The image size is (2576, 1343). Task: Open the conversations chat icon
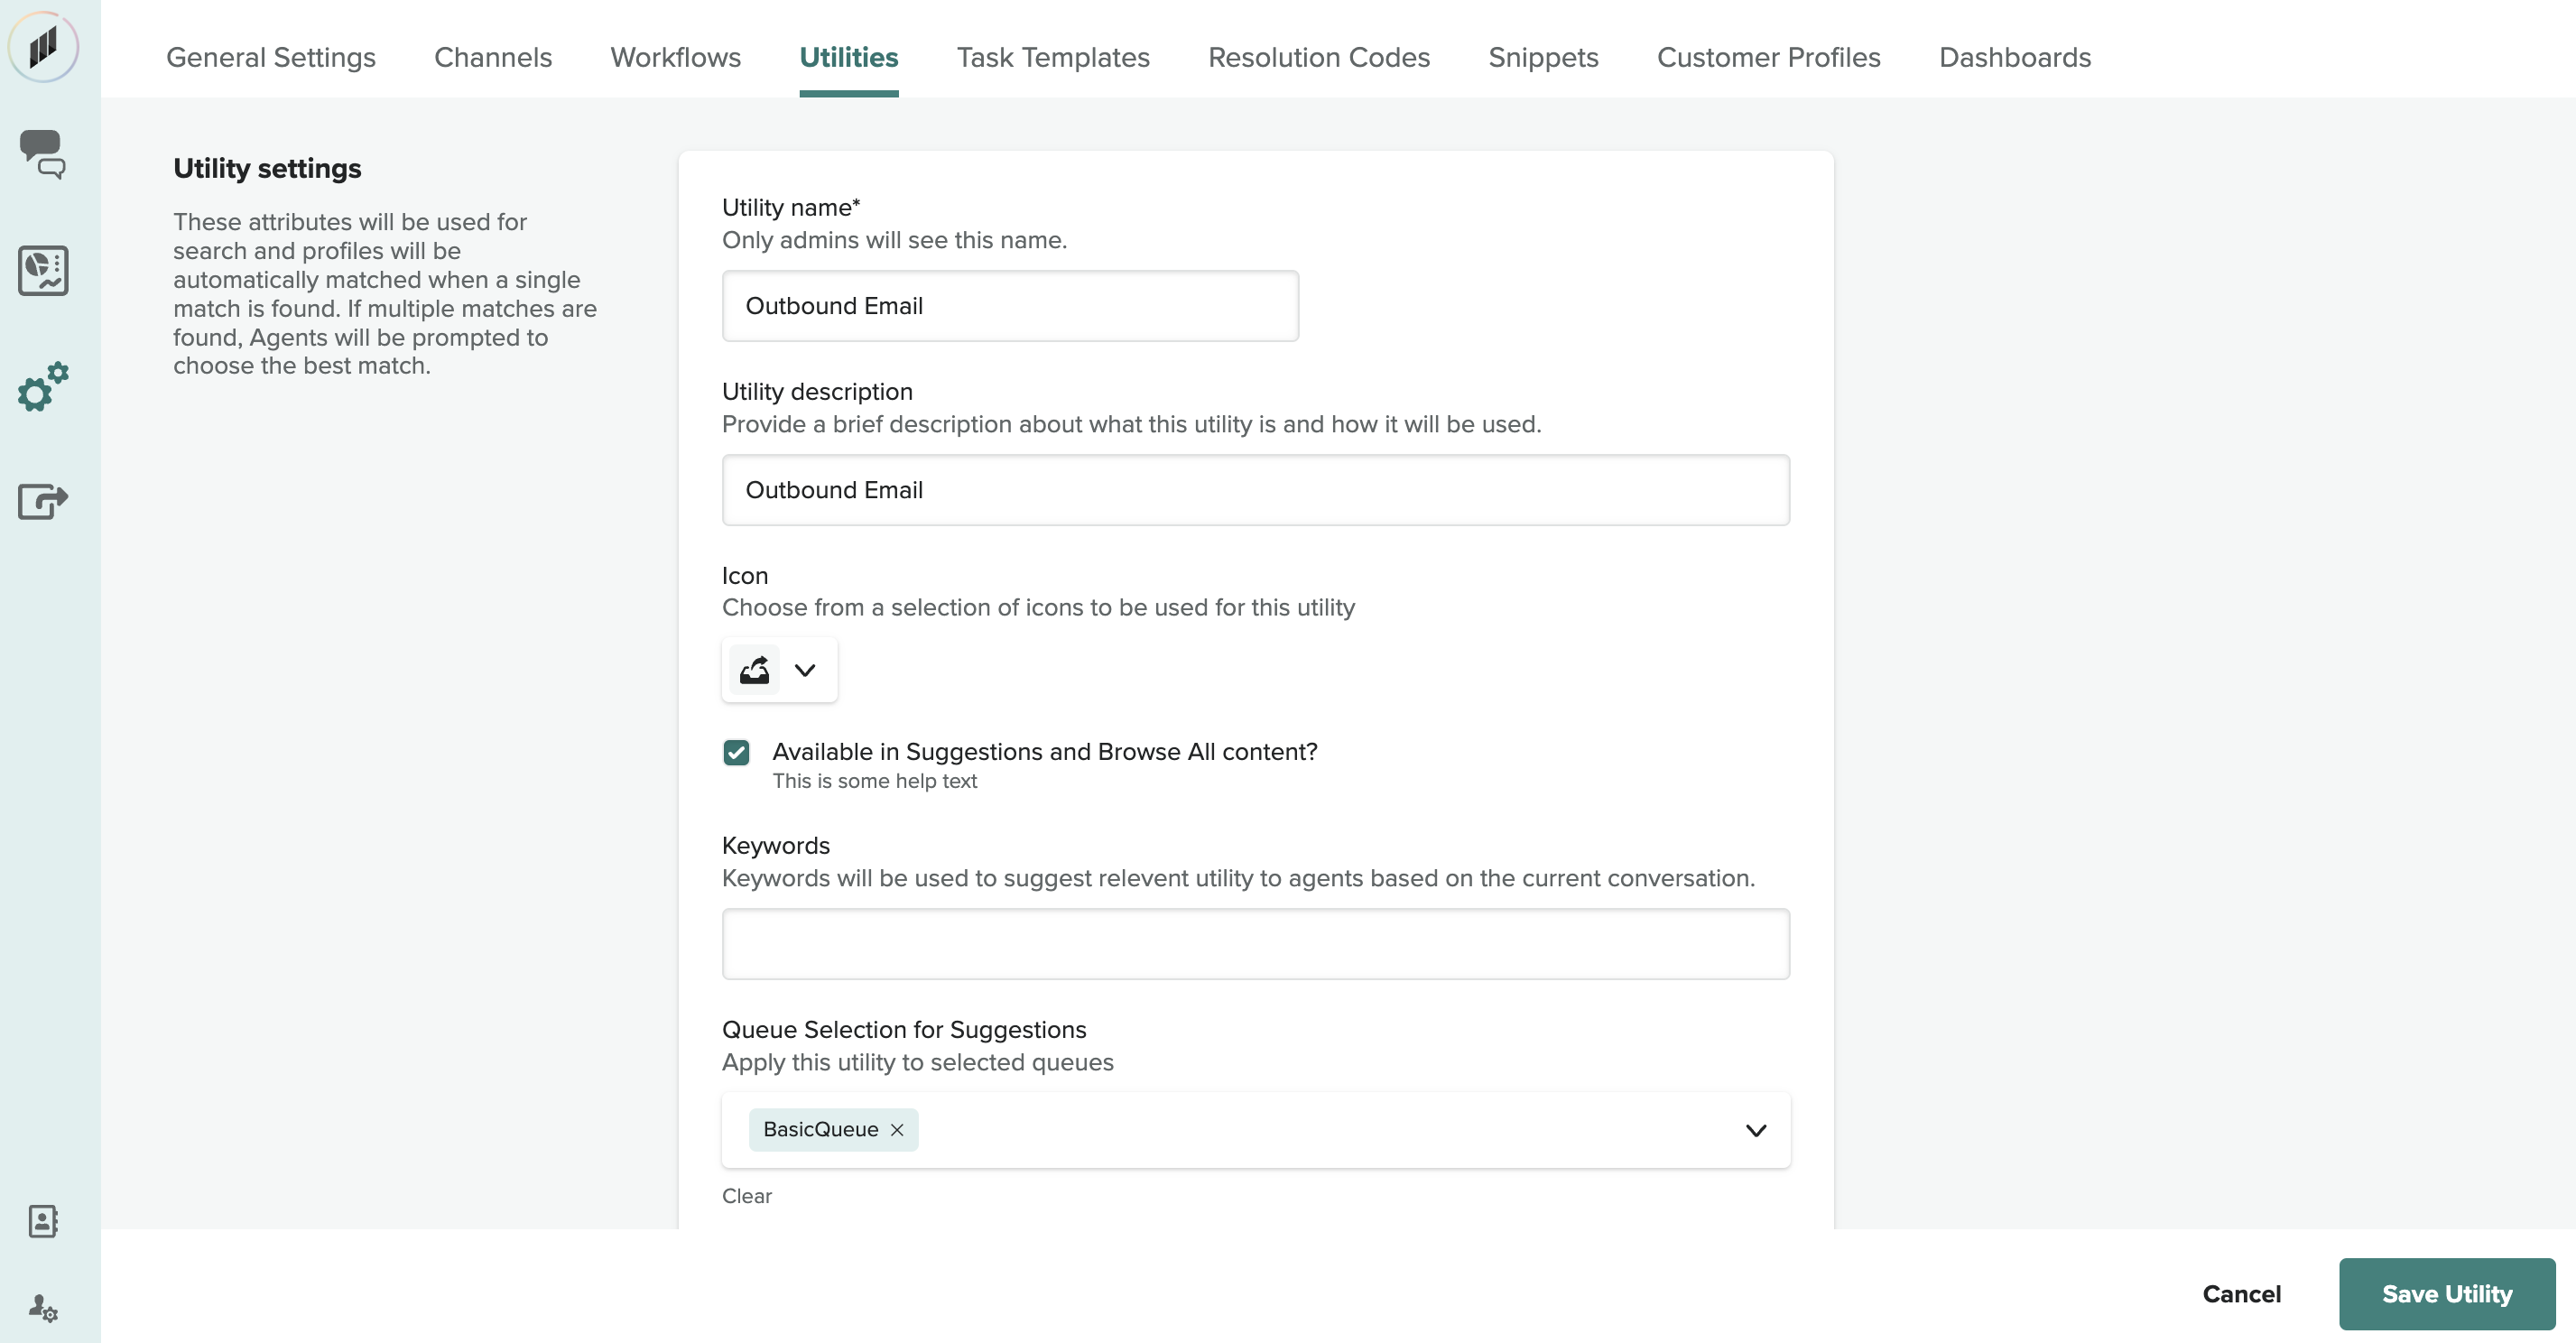pos(43,154)
